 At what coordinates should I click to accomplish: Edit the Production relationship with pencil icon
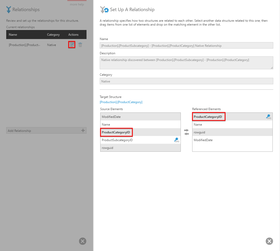[x=72, y=45]
